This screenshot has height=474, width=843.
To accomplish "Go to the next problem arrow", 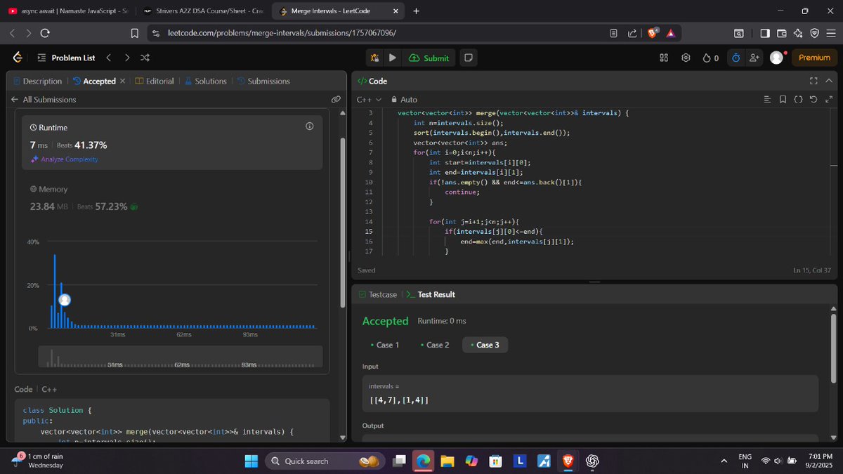I will (126, 58).
